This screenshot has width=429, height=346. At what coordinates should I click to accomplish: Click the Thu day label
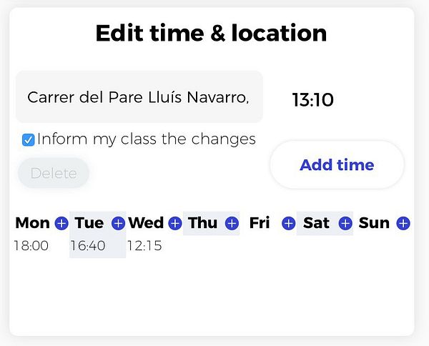click(x=202, y=223)
